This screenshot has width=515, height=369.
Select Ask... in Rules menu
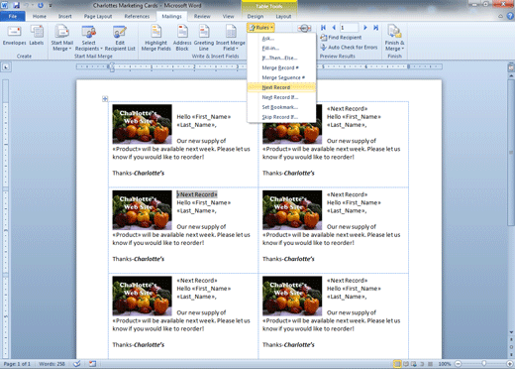[281, 39]
